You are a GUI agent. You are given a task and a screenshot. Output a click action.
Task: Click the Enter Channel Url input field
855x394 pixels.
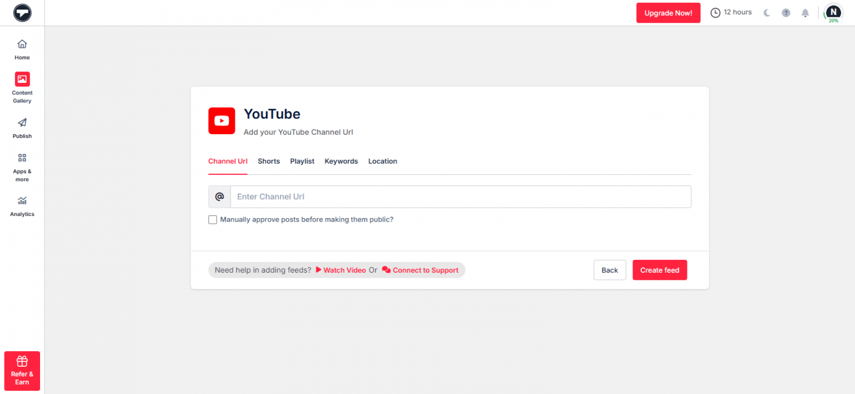click(445, 196)
